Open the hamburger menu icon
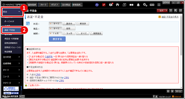 159,5
